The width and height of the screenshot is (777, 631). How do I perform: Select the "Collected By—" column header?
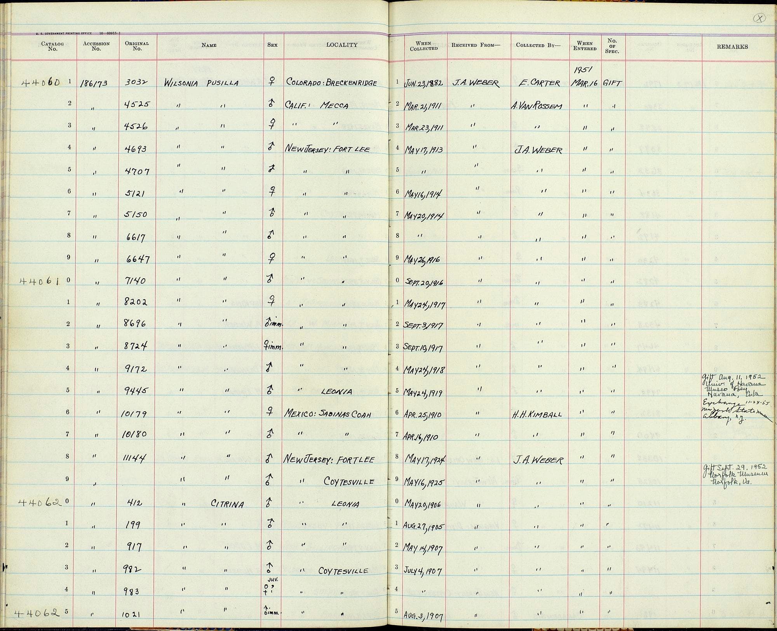pyautogui.click(x=538, y=45)
